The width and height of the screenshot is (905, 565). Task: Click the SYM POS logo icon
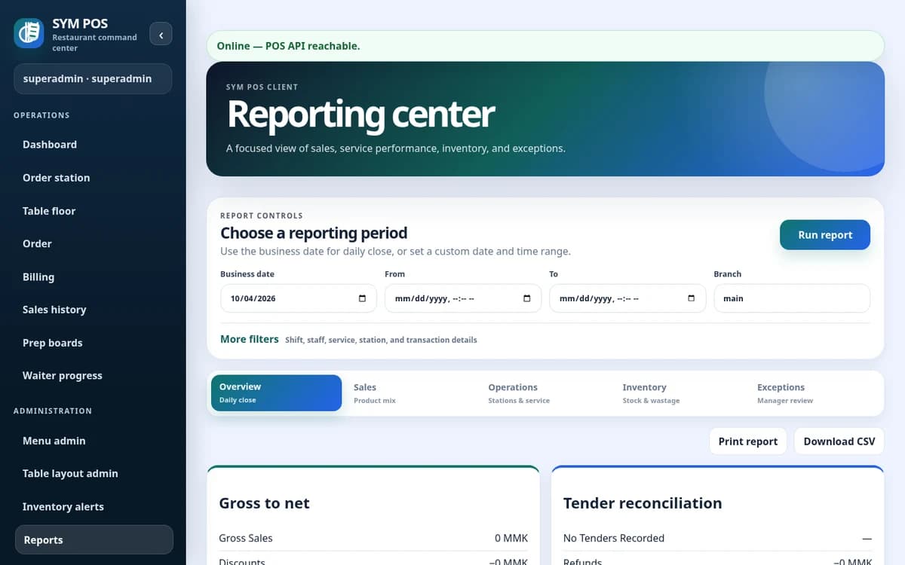tap(29, 33)
